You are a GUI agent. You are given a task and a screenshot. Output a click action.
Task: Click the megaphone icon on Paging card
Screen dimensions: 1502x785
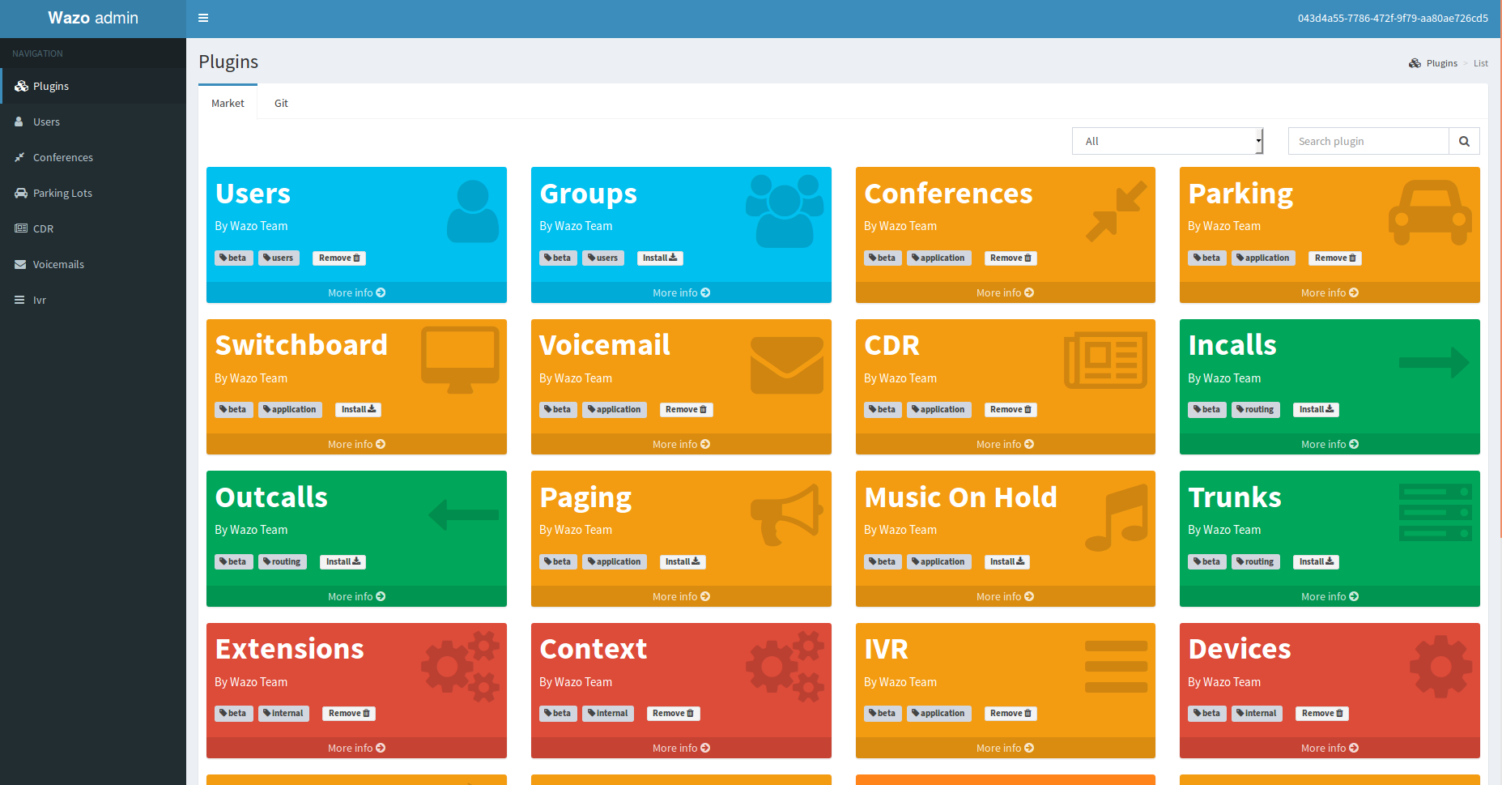pyautogui.click(x=787, y=514)
